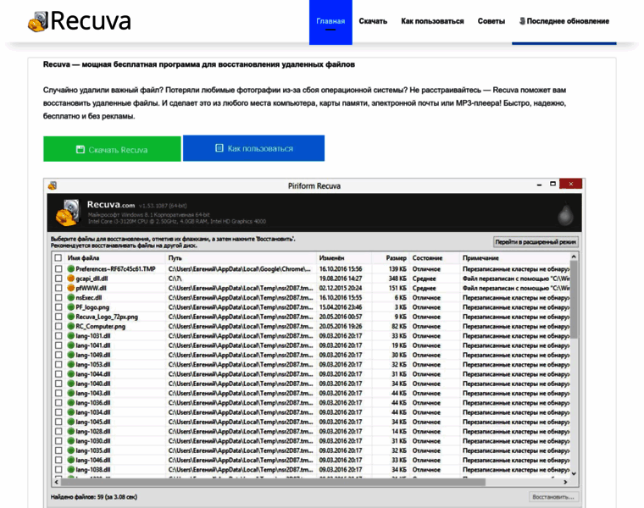
Task: Click the green status dot of lang-1045.dll
Action: click(70, 422)
